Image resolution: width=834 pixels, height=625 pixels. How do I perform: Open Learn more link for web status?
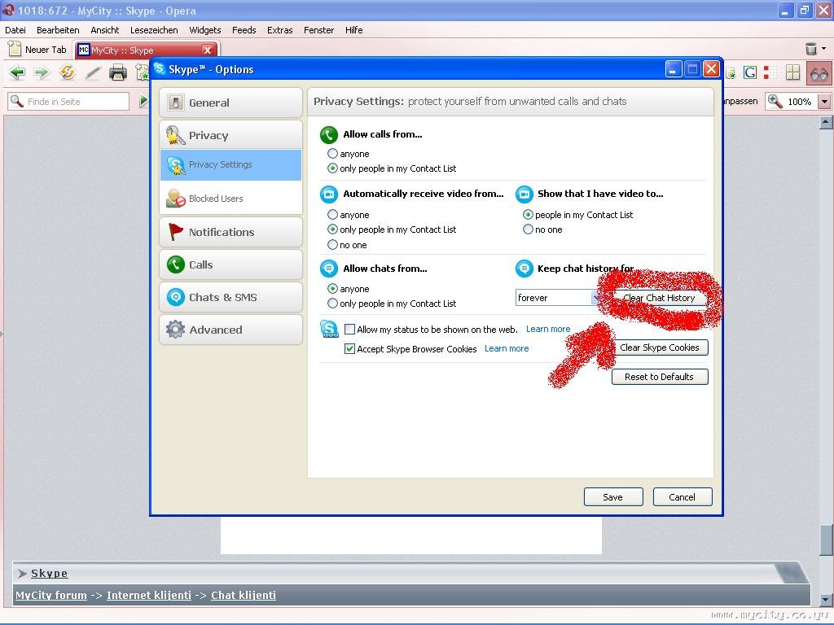(x=548, y=329)
